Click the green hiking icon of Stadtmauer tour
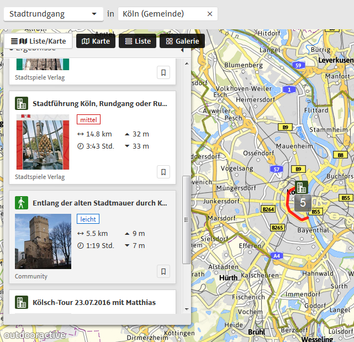This screenshot has height=342, width=354. (22, 203)
